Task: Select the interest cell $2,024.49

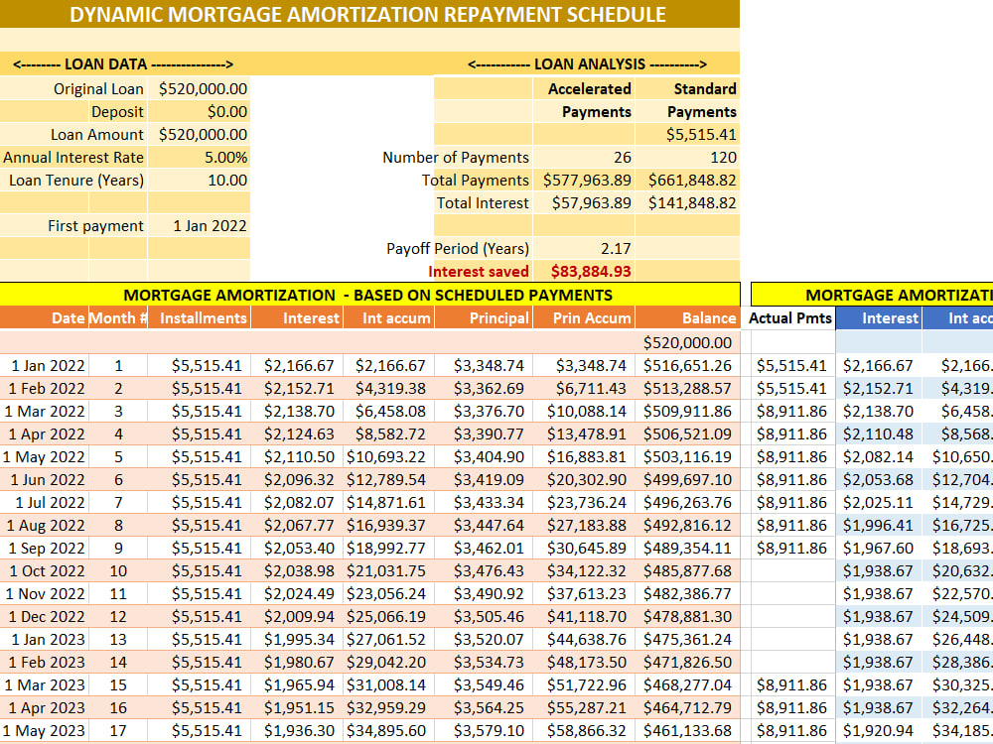Action: tap(297, 593)
